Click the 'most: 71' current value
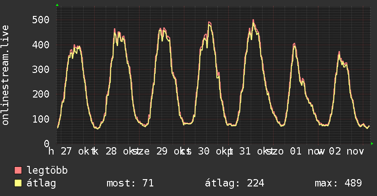The height and width of the screenshot is (196, 377). [x=130, y=183]
